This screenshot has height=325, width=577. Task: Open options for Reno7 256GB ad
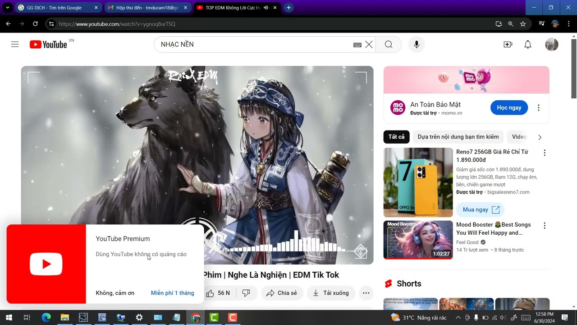click(x=545, y=153)
